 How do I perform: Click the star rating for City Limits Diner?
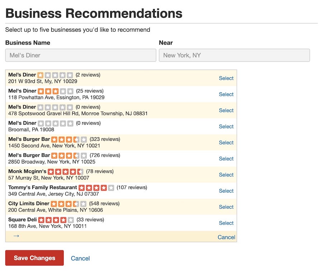click(x=69, y=203)
